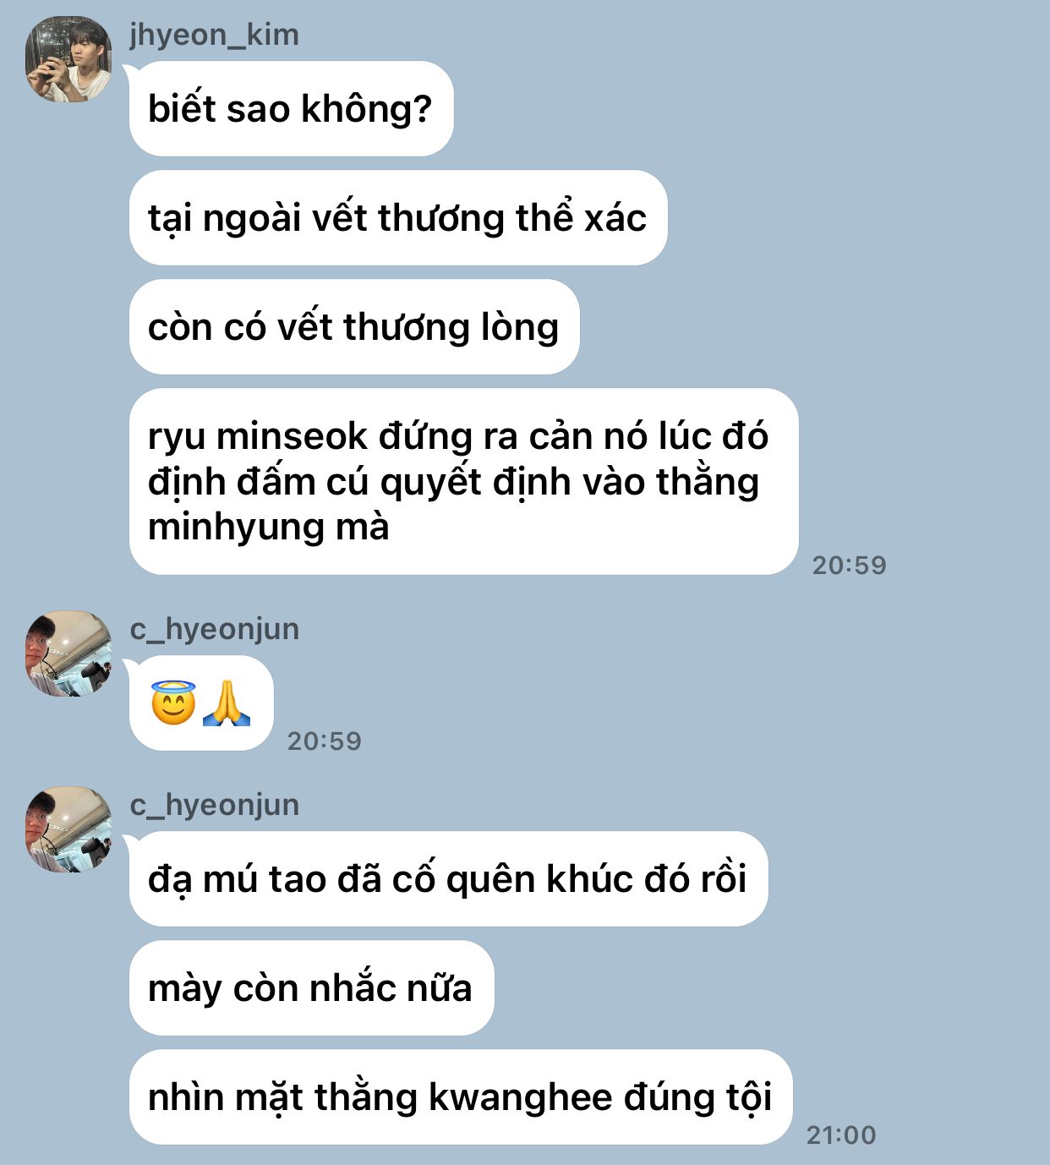The height and width of the screenshot is (1165, 1050).
Task: Click the 20:59 timestamp beside the long message
Action: point(849,565)
